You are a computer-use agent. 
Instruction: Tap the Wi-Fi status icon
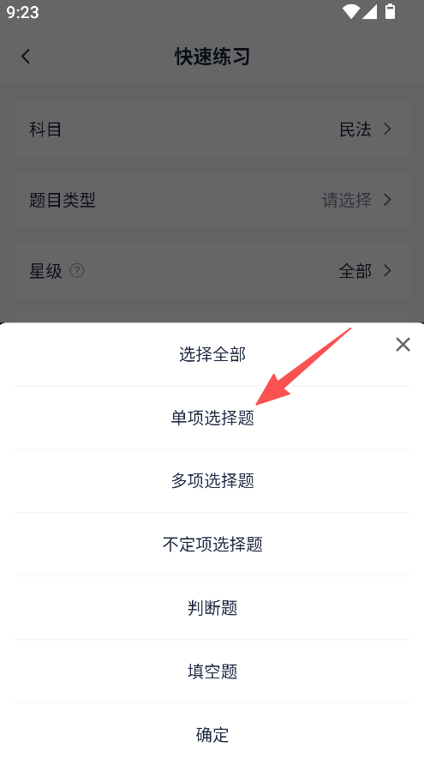(351, 12)
